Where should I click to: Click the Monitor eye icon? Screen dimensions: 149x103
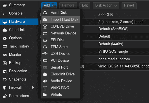[x=5, y=55]
